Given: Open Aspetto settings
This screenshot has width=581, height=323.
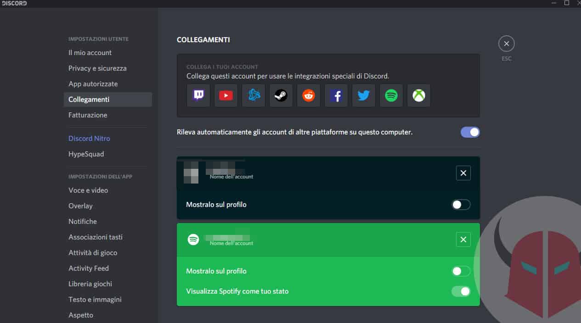Looking at the screenshot, I should tap(107, 315).
